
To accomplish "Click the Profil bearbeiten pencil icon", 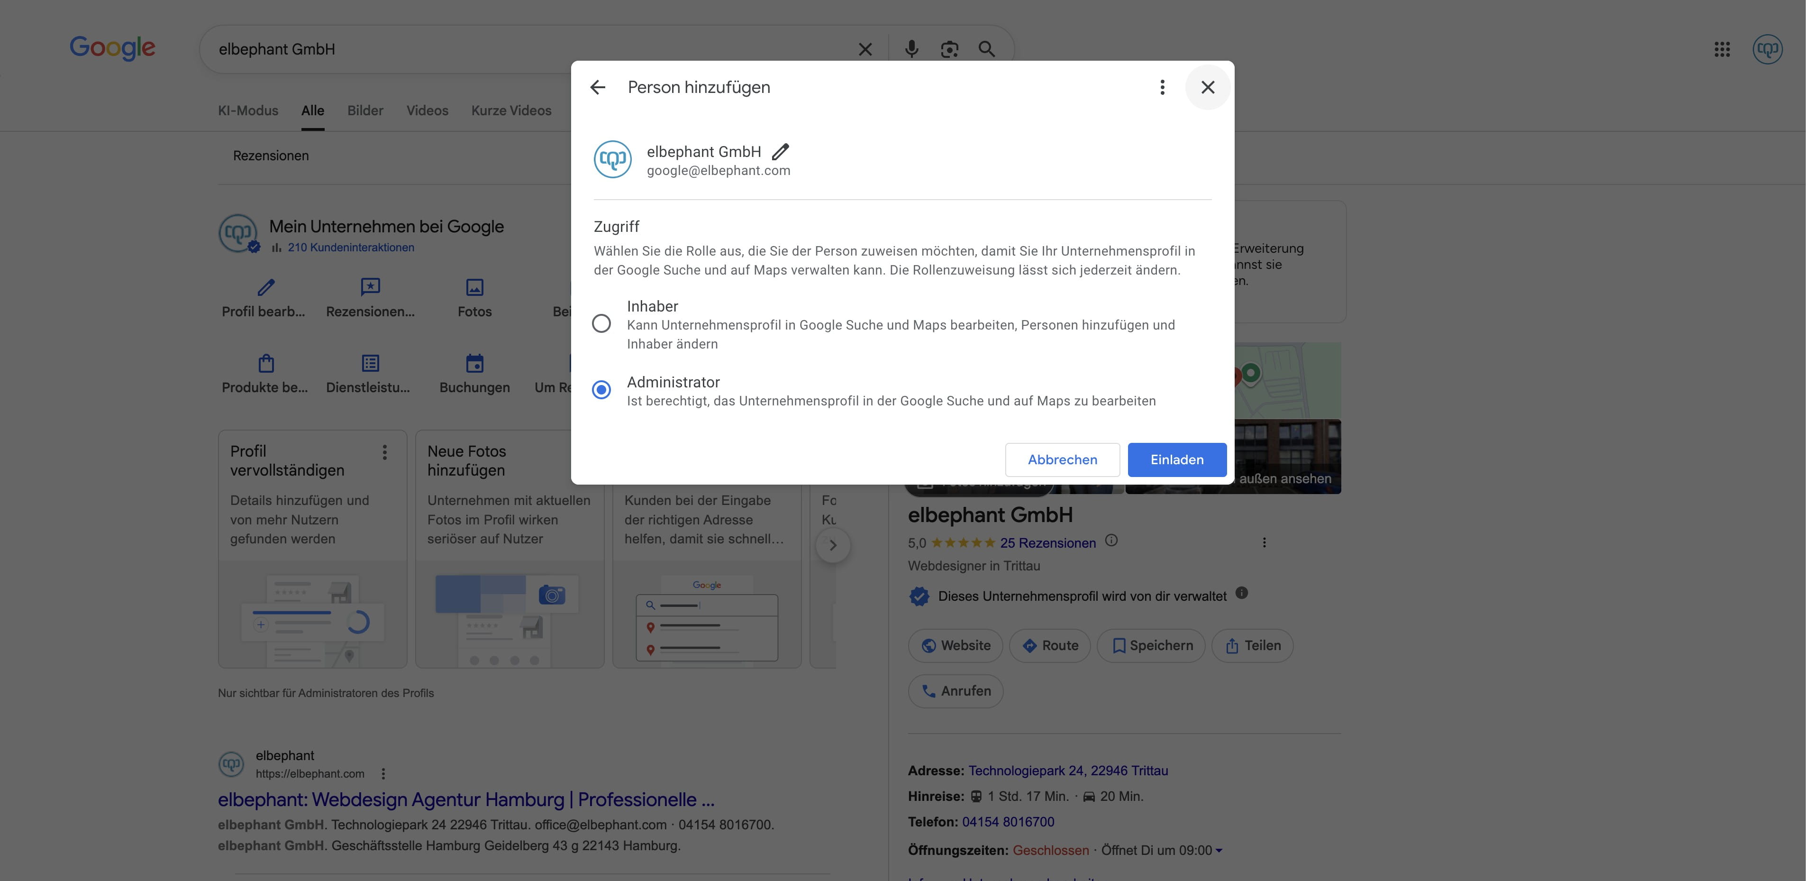I will (265, 287).
